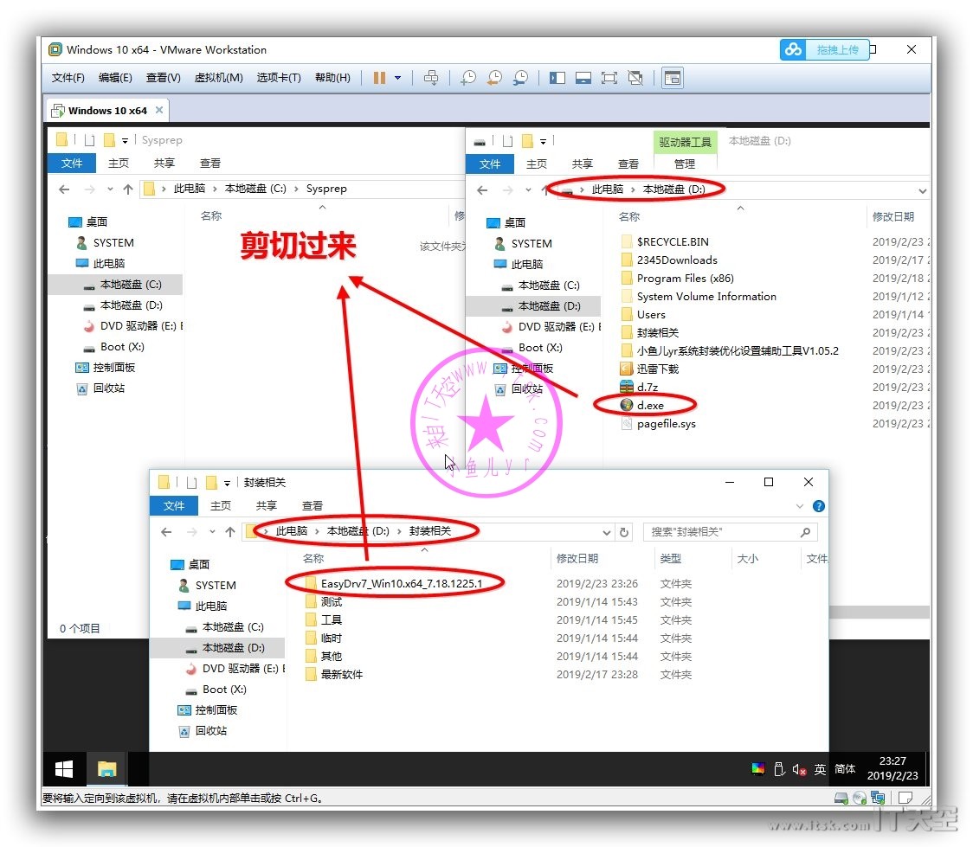973x847 pixels.
Task: Select 控制面板 in Sysprep navigation pane
Action: 115,367
